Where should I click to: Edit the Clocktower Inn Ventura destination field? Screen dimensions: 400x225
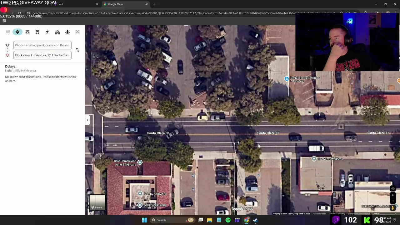coord(42,55)
